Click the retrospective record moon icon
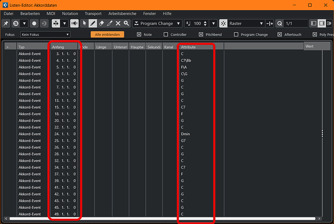 [x=44, y=23]
